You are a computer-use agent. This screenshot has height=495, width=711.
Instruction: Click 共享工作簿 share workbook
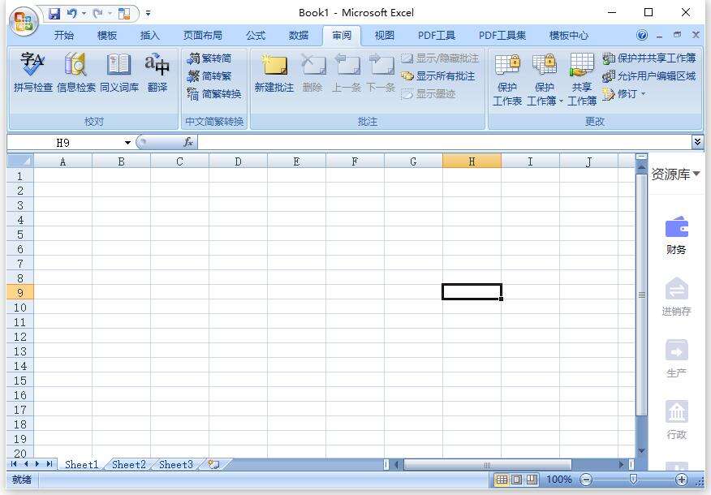click(x=582, y=80)
